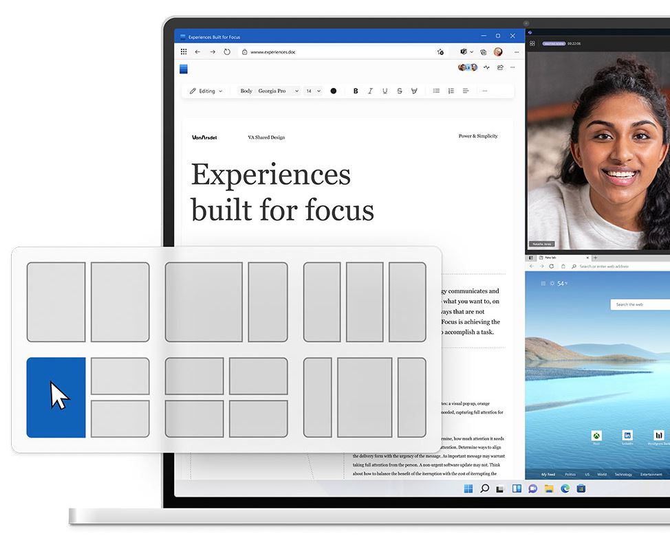Expand the chevron next to Teams icon
Viewport: 670px width, 542px height.
point(472,52)
